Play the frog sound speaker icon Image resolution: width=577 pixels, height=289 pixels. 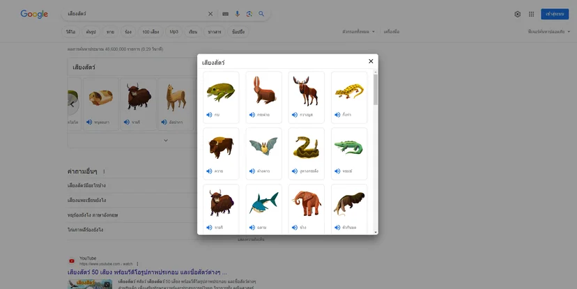209,115
